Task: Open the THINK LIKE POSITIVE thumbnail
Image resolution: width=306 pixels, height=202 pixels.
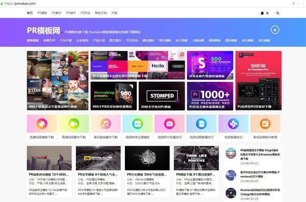Action: click(196, 158)
